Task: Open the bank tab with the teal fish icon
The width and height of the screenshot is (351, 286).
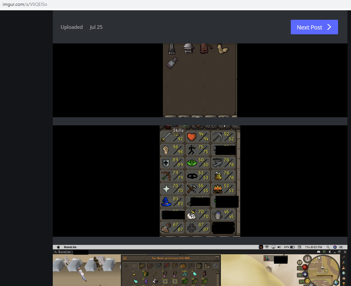Action: coord(158,266)
